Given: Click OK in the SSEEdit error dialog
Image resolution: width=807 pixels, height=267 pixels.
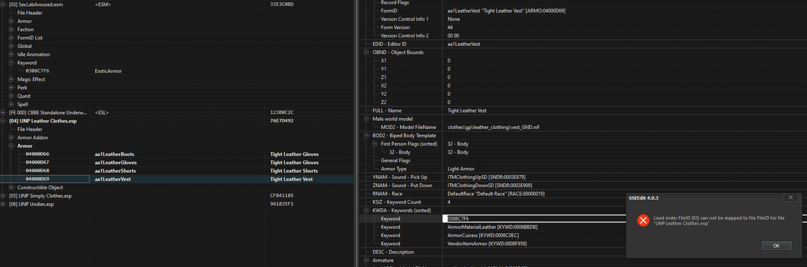Looking at the screenshot, I should pos(776,246).
